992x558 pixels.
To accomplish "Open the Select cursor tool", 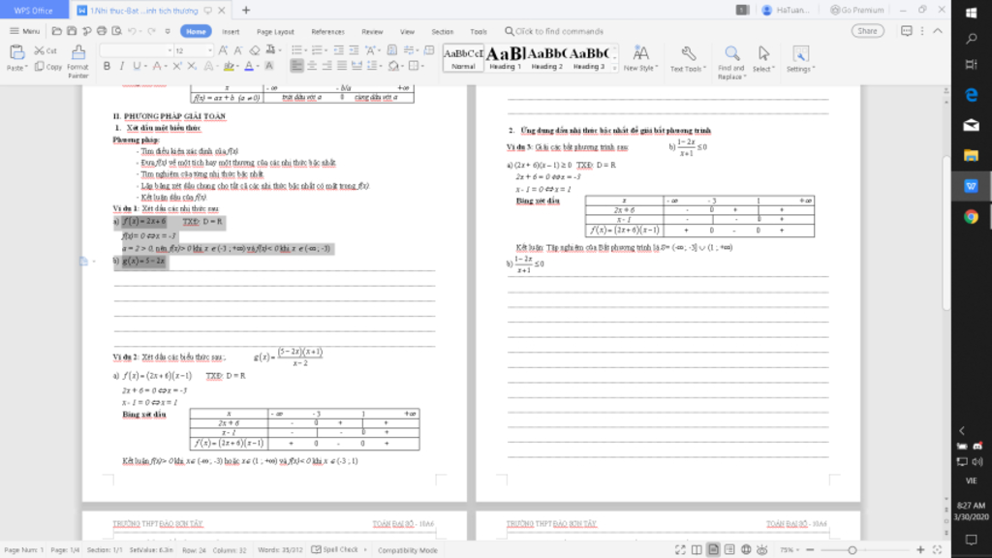I will click(x=763, y=59).
